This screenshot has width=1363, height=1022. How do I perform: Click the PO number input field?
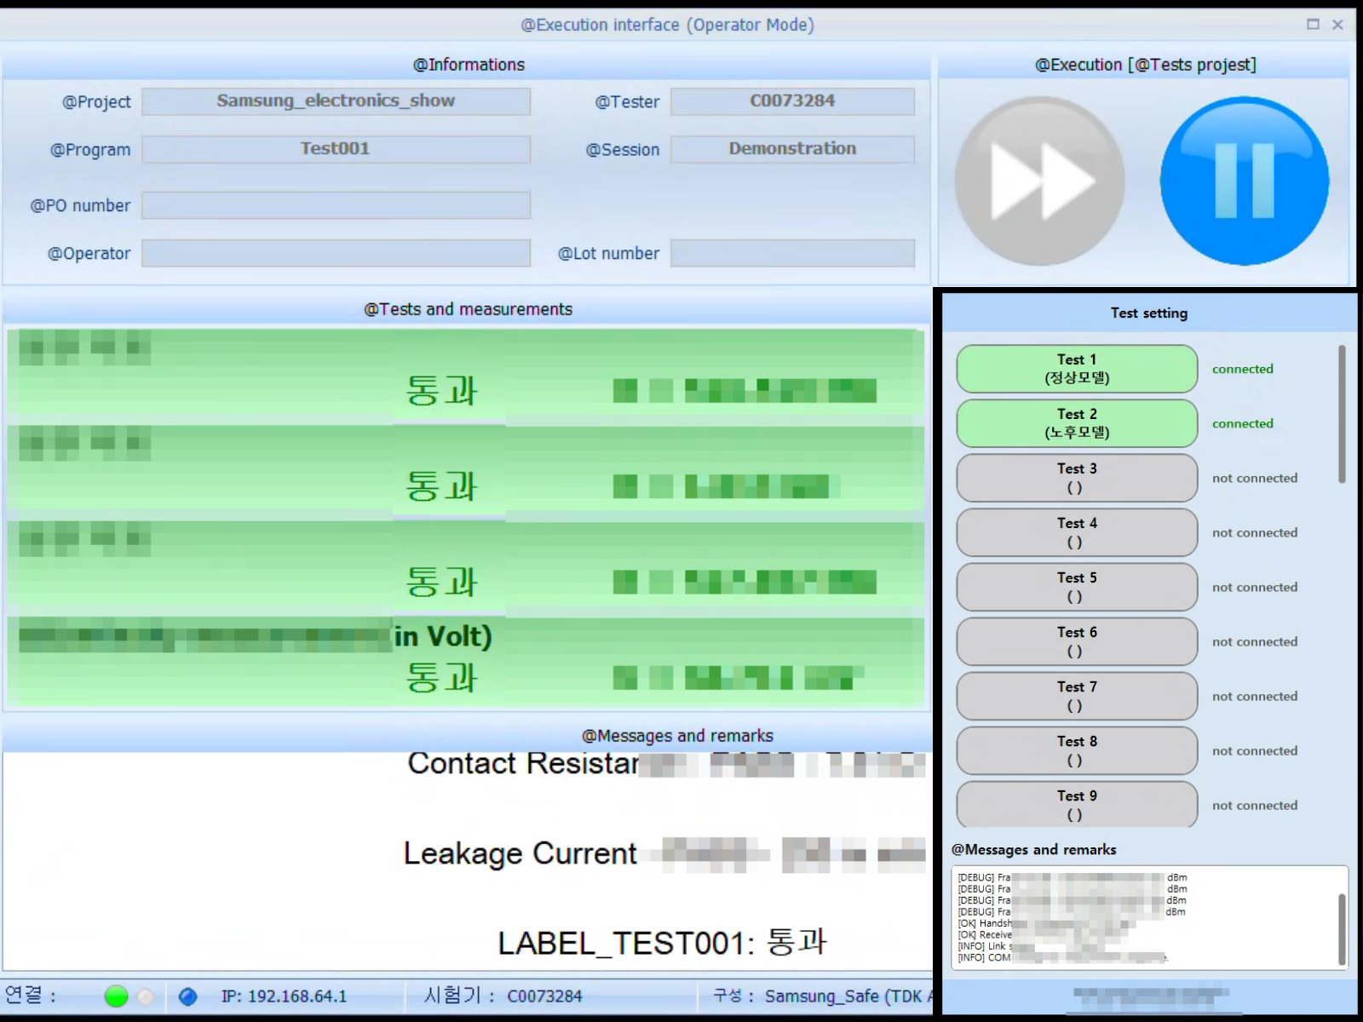[x=336, y=205]
